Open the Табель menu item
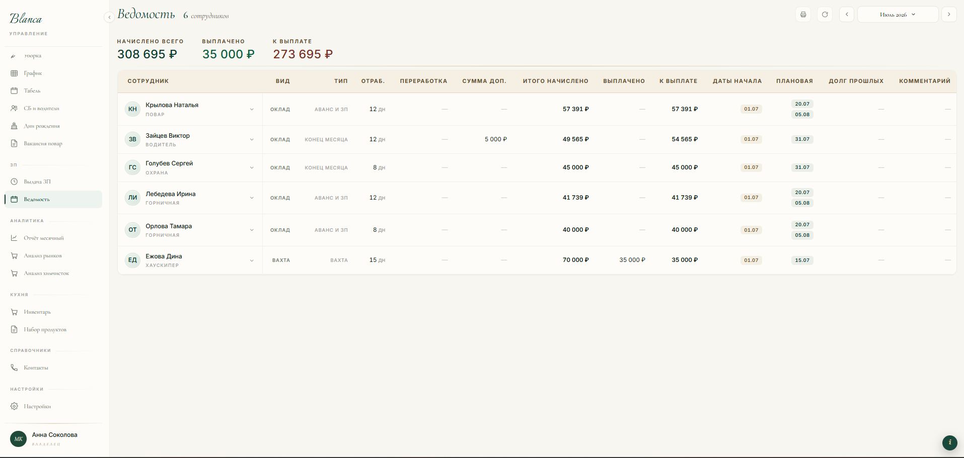This screenshot has height=458, width=964. pyautogui.click(x=53, y=91)
